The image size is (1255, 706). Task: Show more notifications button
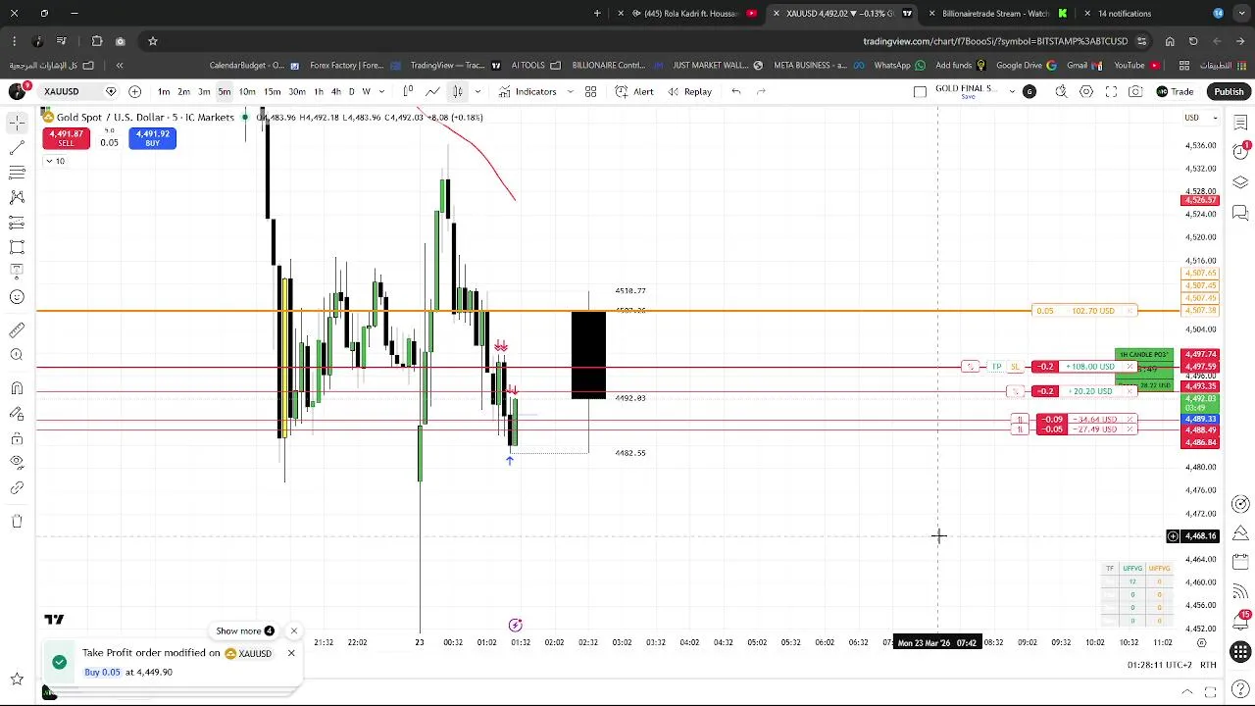245,630
